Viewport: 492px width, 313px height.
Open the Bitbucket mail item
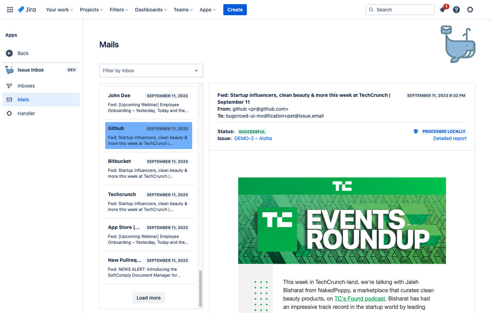[x=148, y=169]
